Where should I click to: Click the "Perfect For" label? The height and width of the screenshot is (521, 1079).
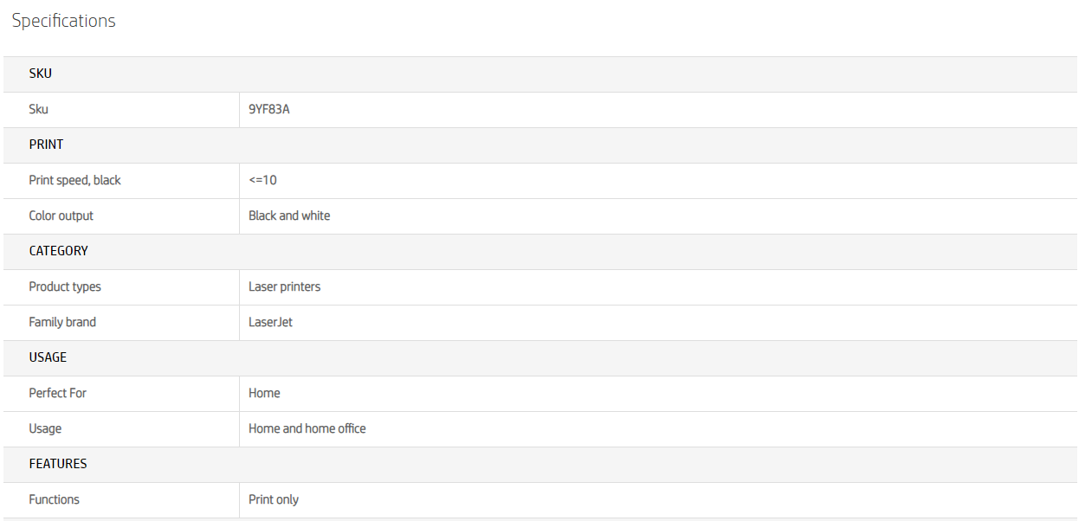pos(58,393)
